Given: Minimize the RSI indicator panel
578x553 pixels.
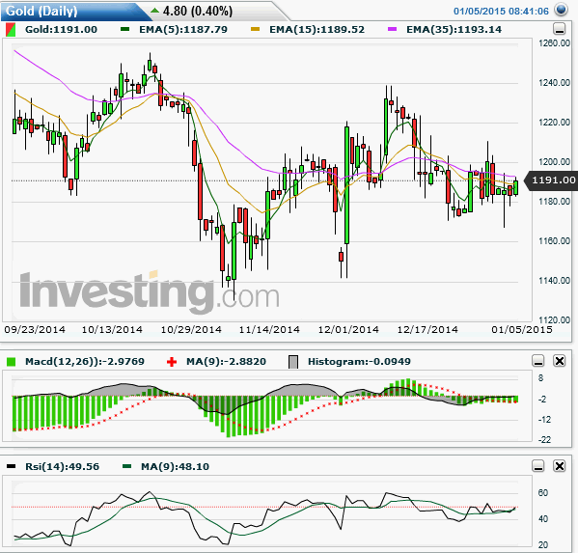Looking at the screenshot, I should [538, 466].
